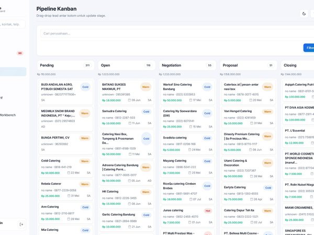Viewport: 314px width, 235px height.
Task: Toggle dark mode moon icon
Action: (304, 14)
